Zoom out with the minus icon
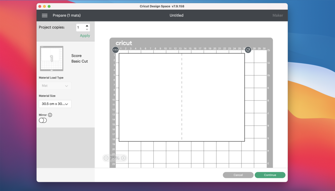This screenshot has width=335, height=191. [106, 158]
